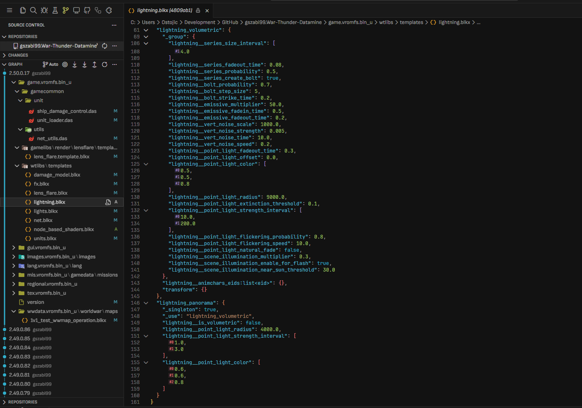Close the lightning.blkx editor tab
The width and height of the screenshot is (582, 408).
coord(207,11)
